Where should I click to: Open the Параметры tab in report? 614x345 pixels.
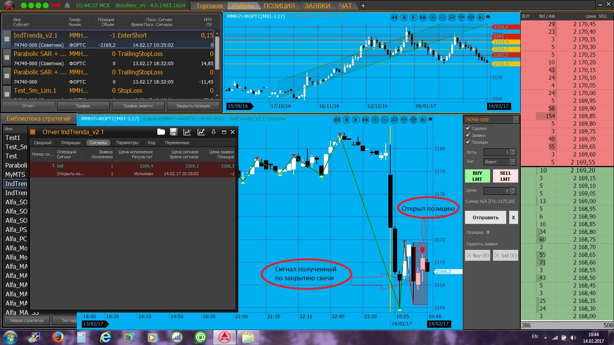127,143
